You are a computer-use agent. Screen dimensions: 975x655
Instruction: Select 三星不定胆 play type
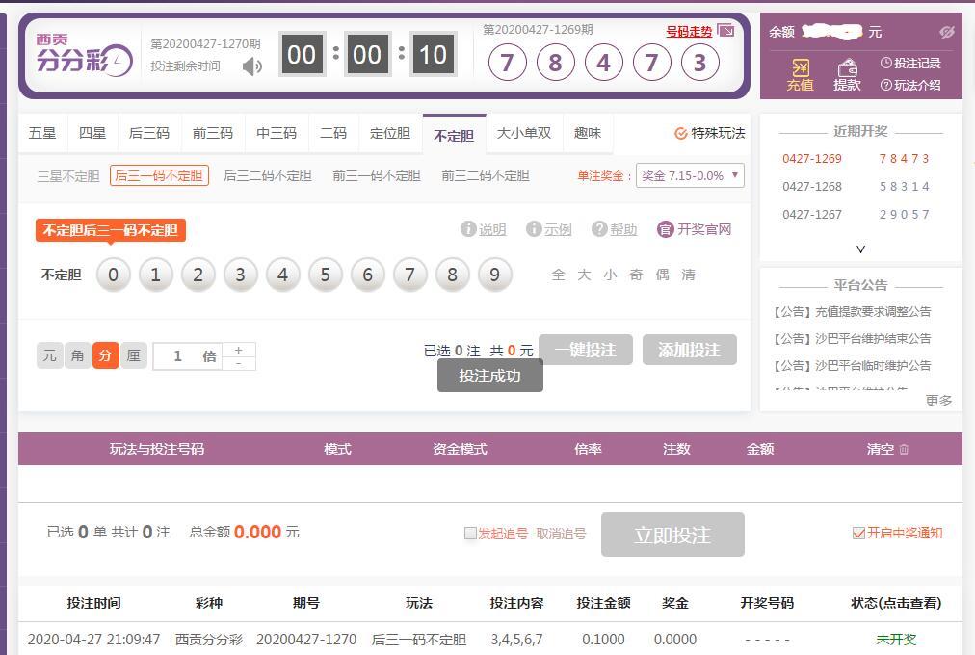click(68, 176)
